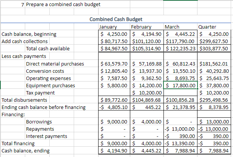
Task: Select March direct material $60,812.43
Action: [181, 64]
